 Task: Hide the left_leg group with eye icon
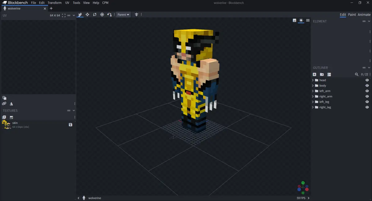367,102
